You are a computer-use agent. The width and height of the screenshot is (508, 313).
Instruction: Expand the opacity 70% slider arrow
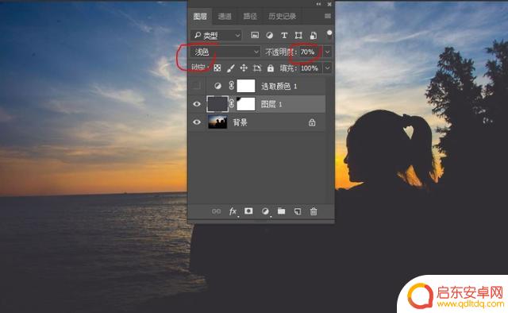[327, 52]
